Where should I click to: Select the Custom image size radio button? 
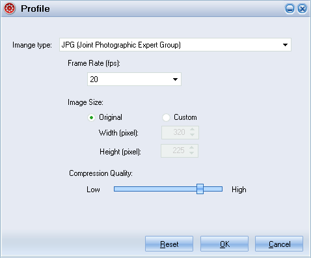(x=166, y=118)
